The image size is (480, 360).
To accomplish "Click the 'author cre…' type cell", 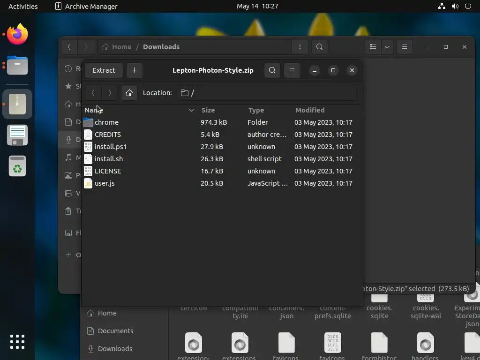I will [267, 135].
